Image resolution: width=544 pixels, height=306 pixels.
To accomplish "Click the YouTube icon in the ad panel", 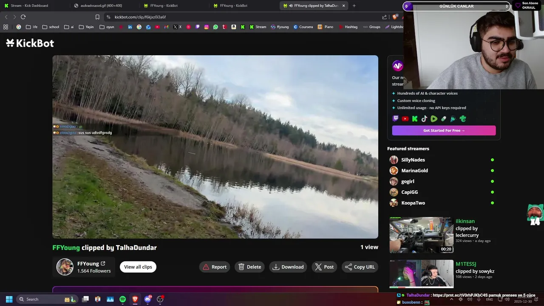I will tap(405, 119).
